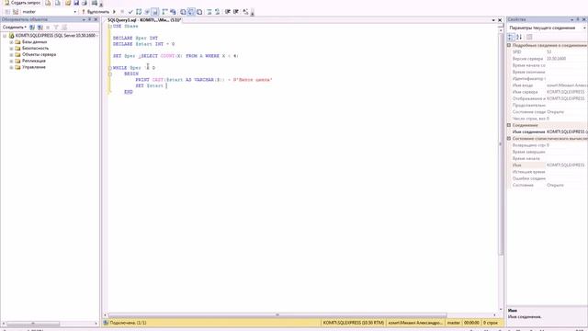Screen dimensions: 588x331
Task: Click the database engine query icon after Создать запрос
Action: [x=48, y=3]
